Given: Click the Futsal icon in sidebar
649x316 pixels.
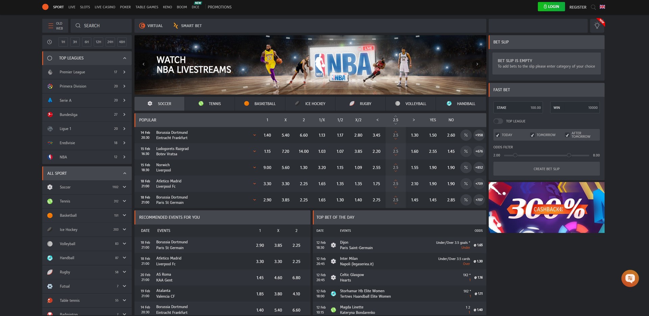Looking at the screenshot, I should (50, 286).
